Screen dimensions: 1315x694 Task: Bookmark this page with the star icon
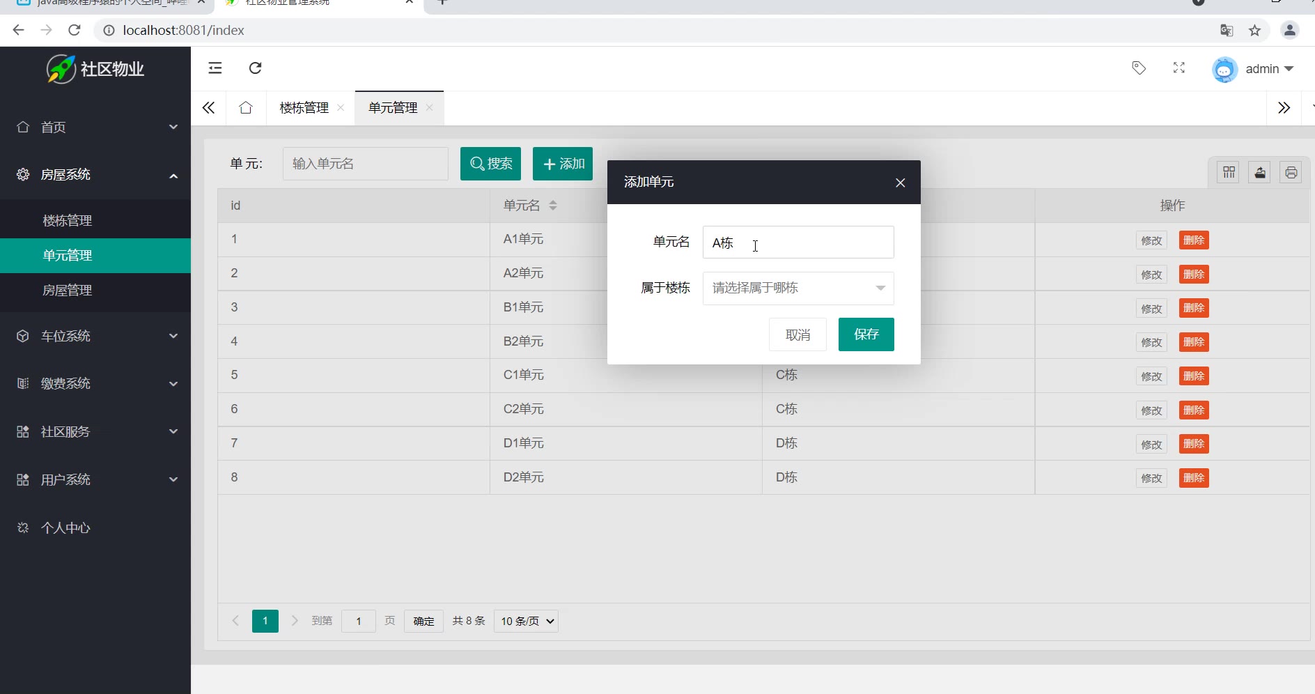click(1254, 30)
